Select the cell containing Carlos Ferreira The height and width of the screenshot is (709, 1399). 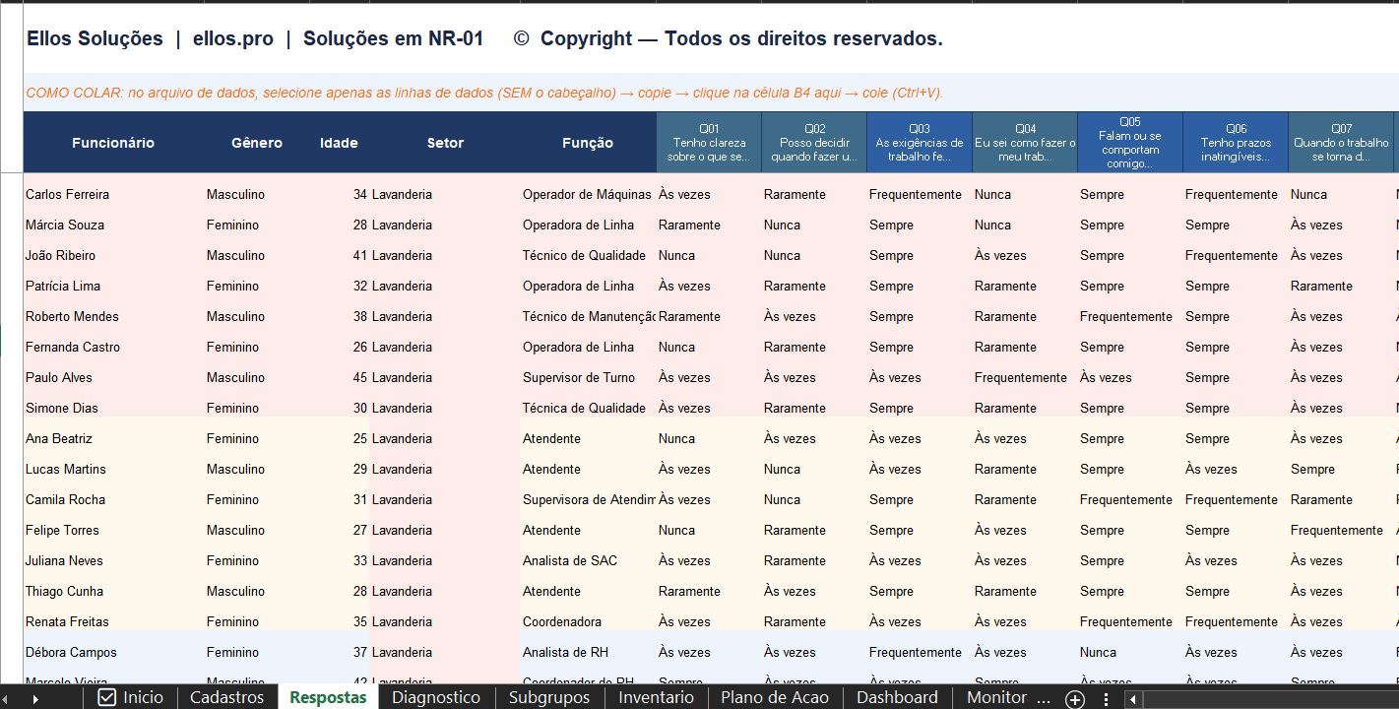click(x=66, y=194)
